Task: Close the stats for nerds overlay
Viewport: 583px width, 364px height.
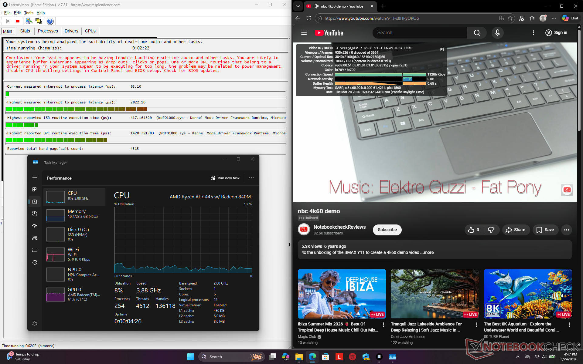Action: (442, 49)
